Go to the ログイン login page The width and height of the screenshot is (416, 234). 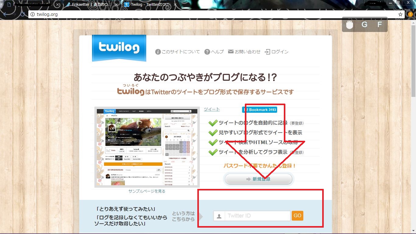point(277,52)
